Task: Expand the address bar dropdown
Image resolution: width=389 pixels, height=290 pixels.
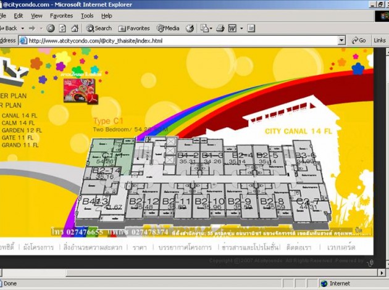Action: tap(341, 41)
